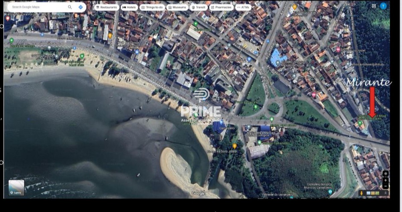Pick up the Street View pegman

coord(362,193)
